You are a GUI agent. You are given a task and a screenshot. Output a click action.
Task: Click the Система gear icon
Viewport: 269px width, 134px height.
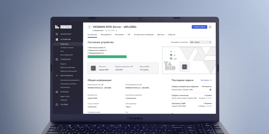tap(57, 105)
